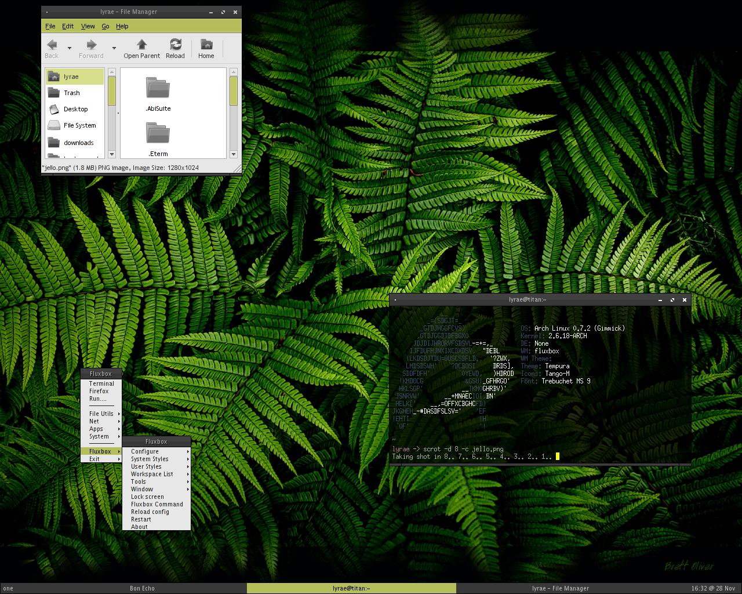
Task: Choose About in Fluxbox submenu
Action: (x=157, y=527)
